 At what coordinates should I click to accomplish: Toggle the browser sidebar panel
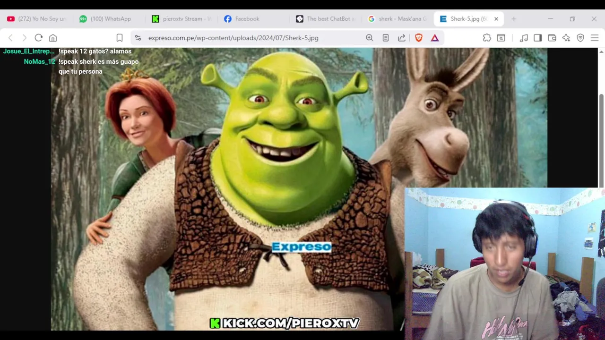click(x=538, y=38)
